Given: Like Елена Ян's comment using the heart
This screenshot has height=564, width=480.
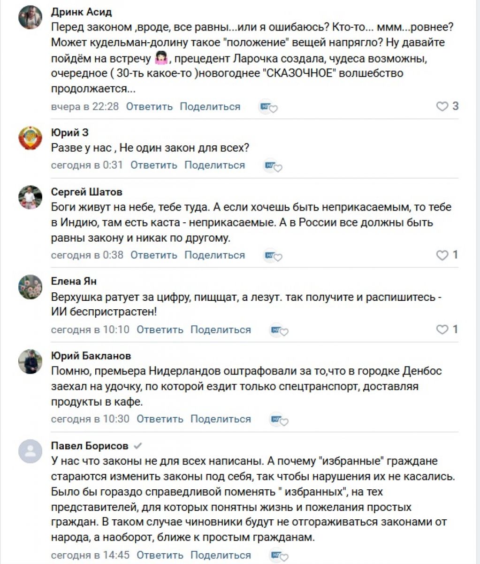Looking at the screenshot, I should point(442,329).
